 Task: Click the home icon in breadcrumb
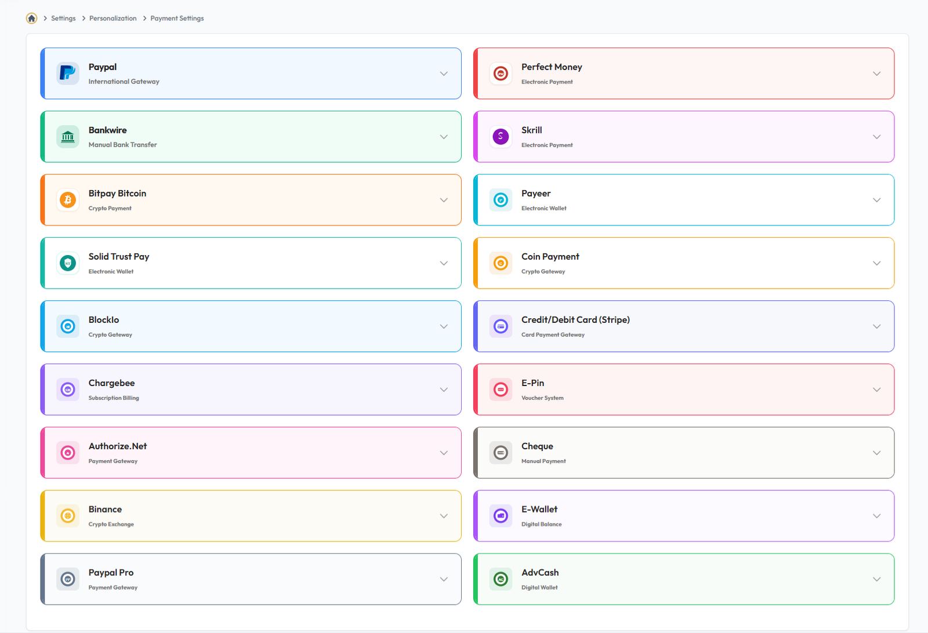coord(31,18)
